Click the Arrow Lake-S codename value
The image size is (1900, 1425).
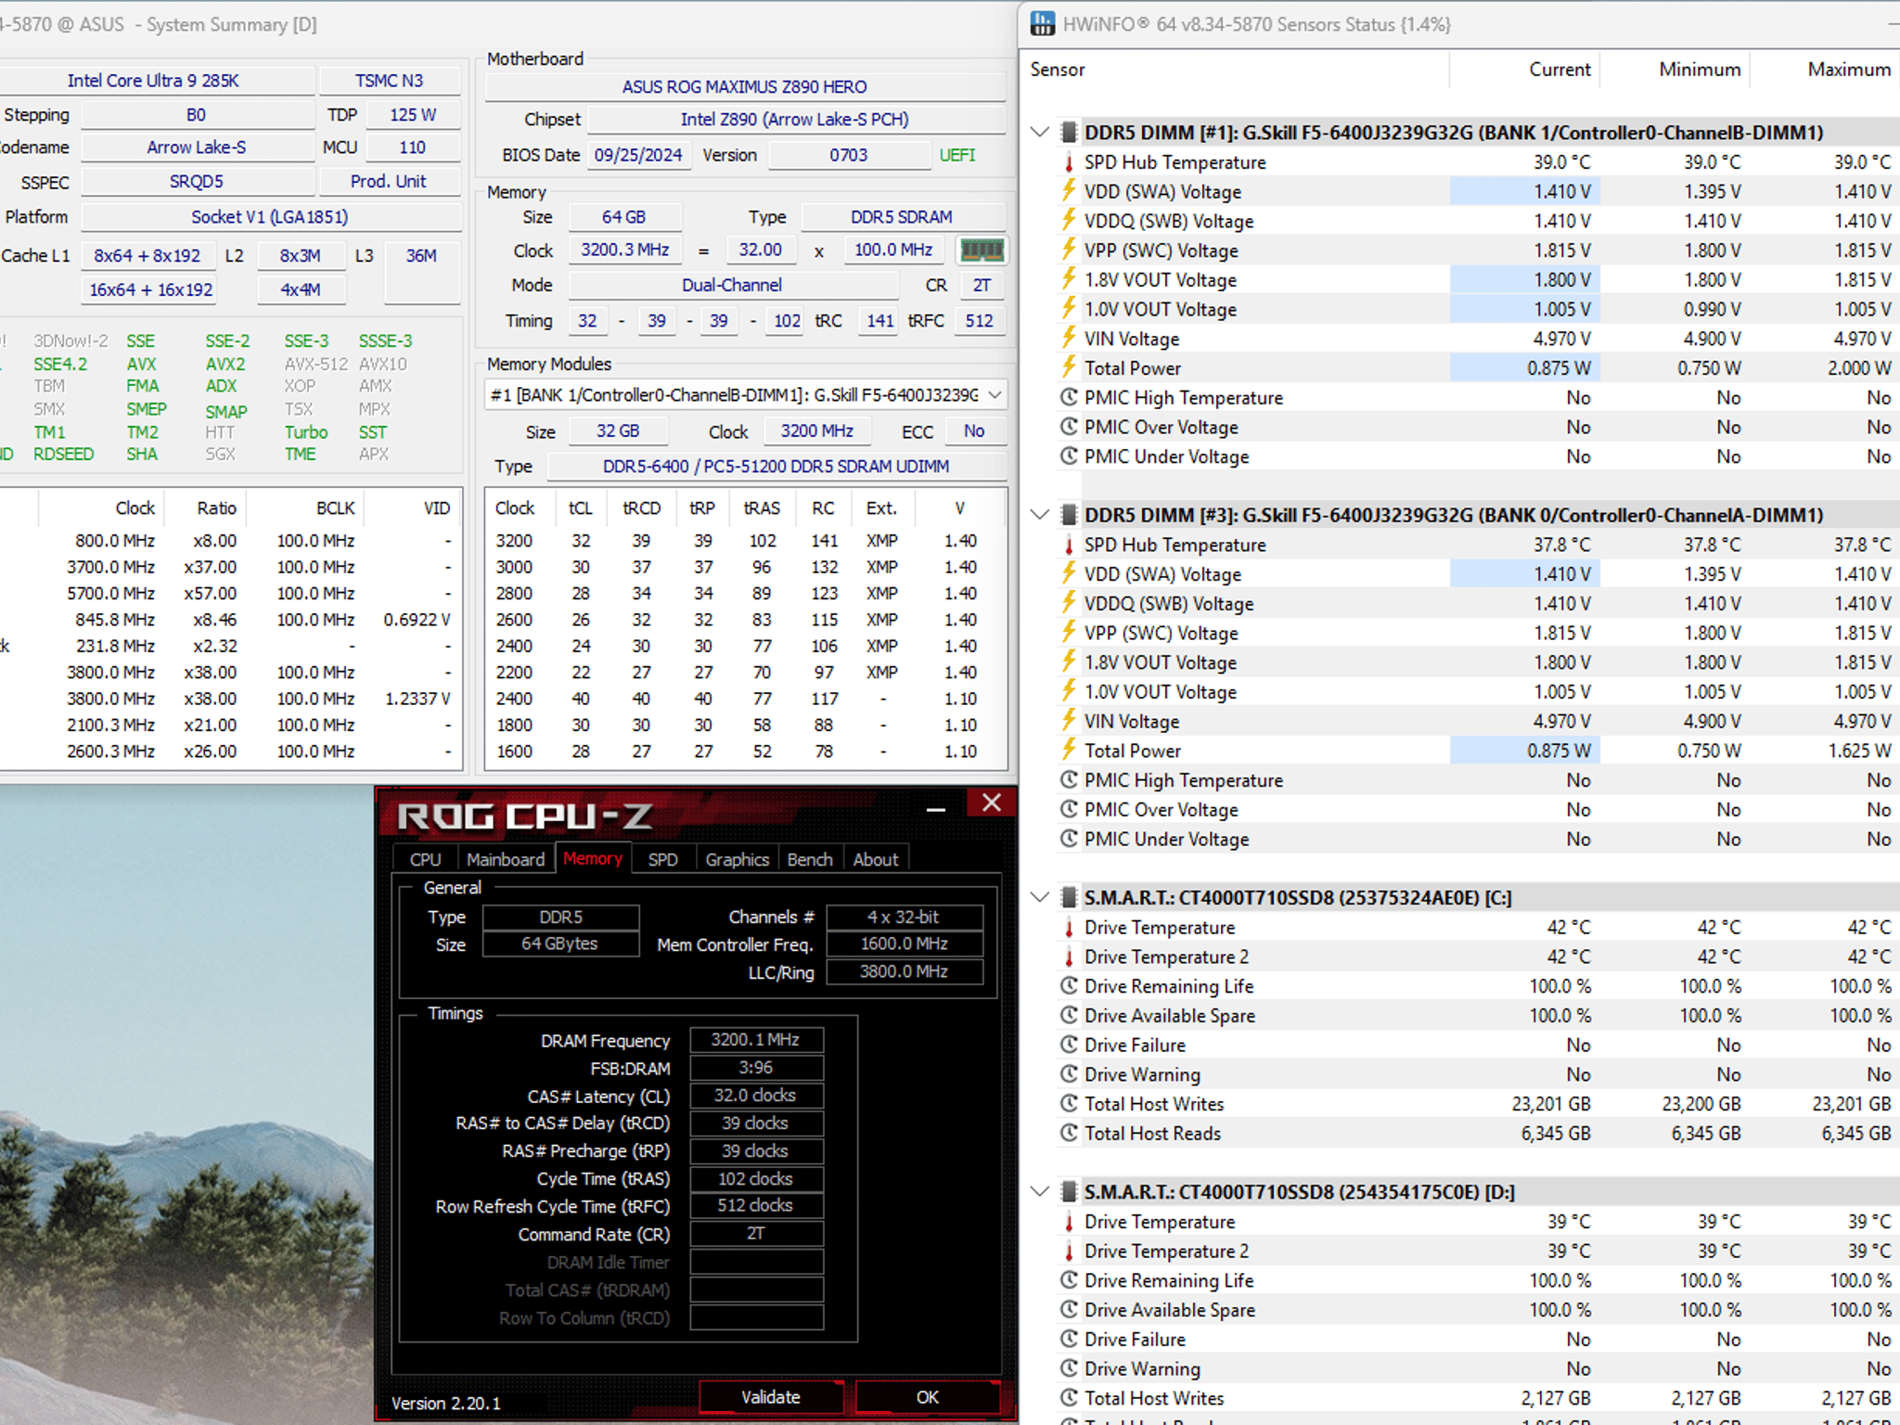pos(197,148)
